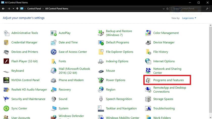
Task: Open the System icon
Action: (54, 108)
